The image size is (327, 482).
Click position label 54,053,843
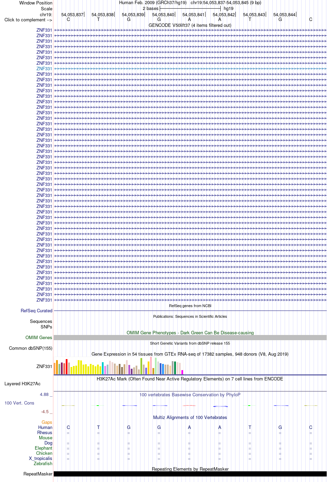[x=254, y=14]
